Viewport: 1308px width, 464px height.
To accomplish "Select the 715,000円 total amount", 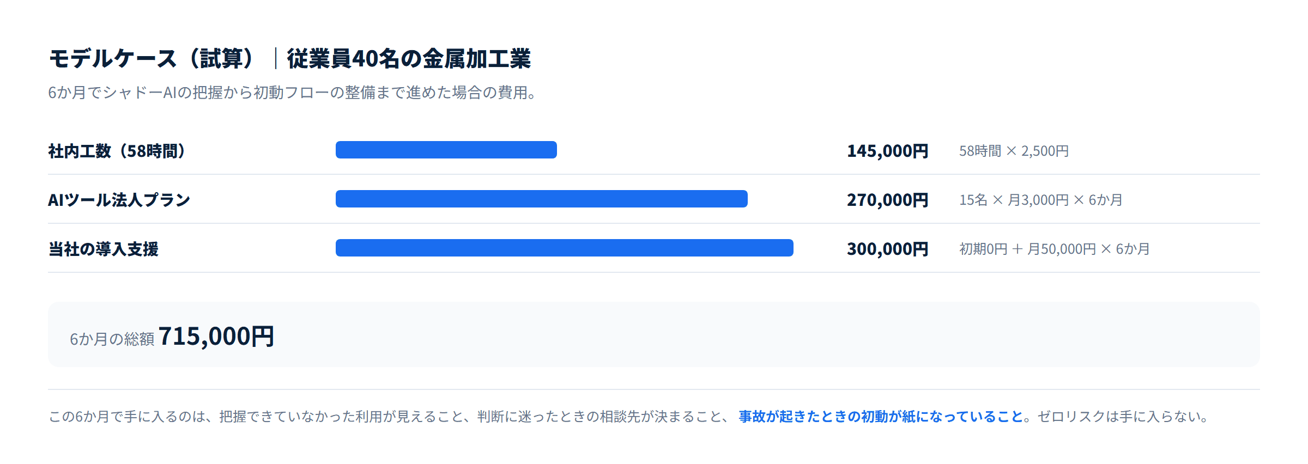I will pos(216,336).
